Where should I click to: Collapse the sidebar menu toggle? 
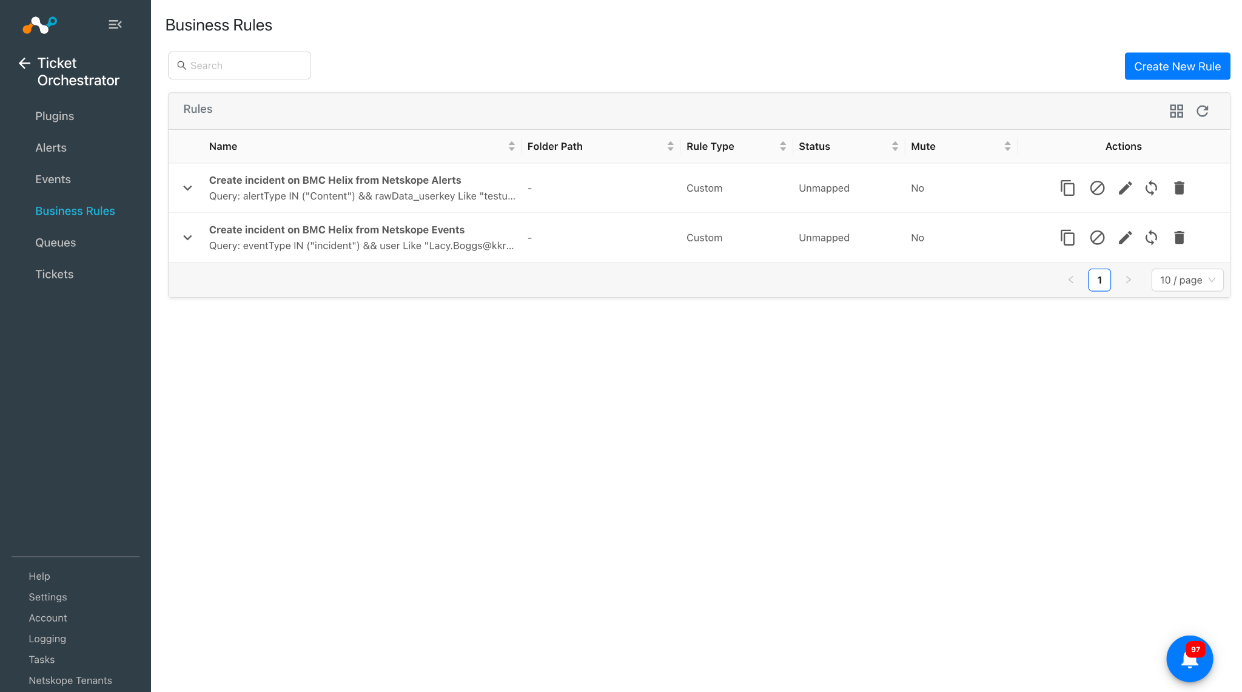click(x=115, y=24)
